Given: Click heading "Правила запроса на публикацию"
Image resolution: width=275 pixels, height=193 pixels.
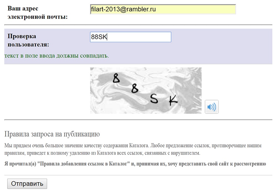Looking at the screenshot, I should click(52, 134).
